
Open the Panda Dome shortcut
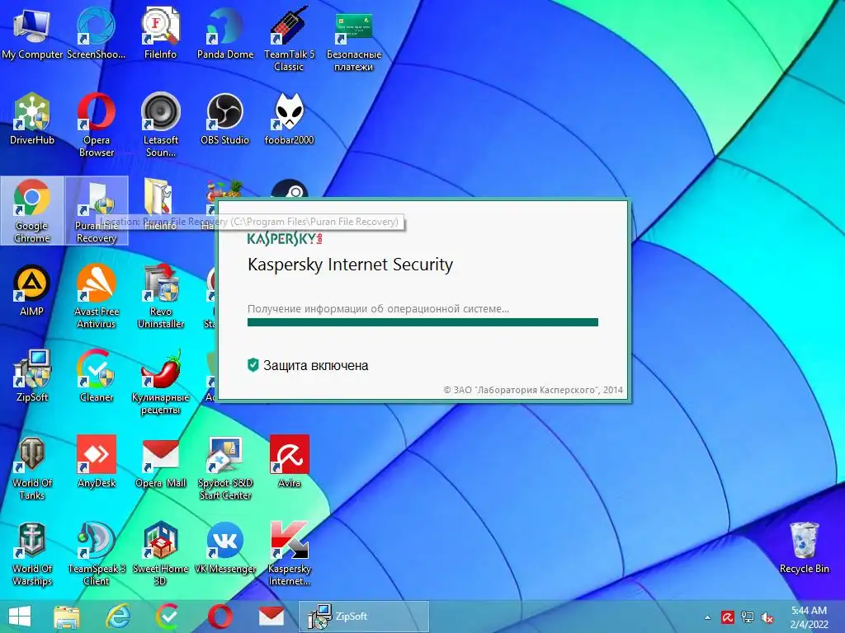click(x=224, y=35)
